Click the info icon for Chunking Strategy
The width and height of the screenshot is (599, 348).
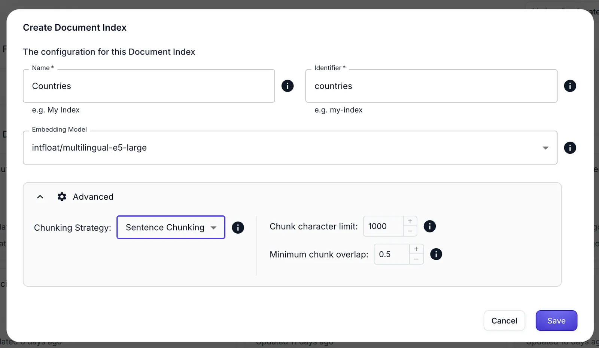[x=238, y=227]
